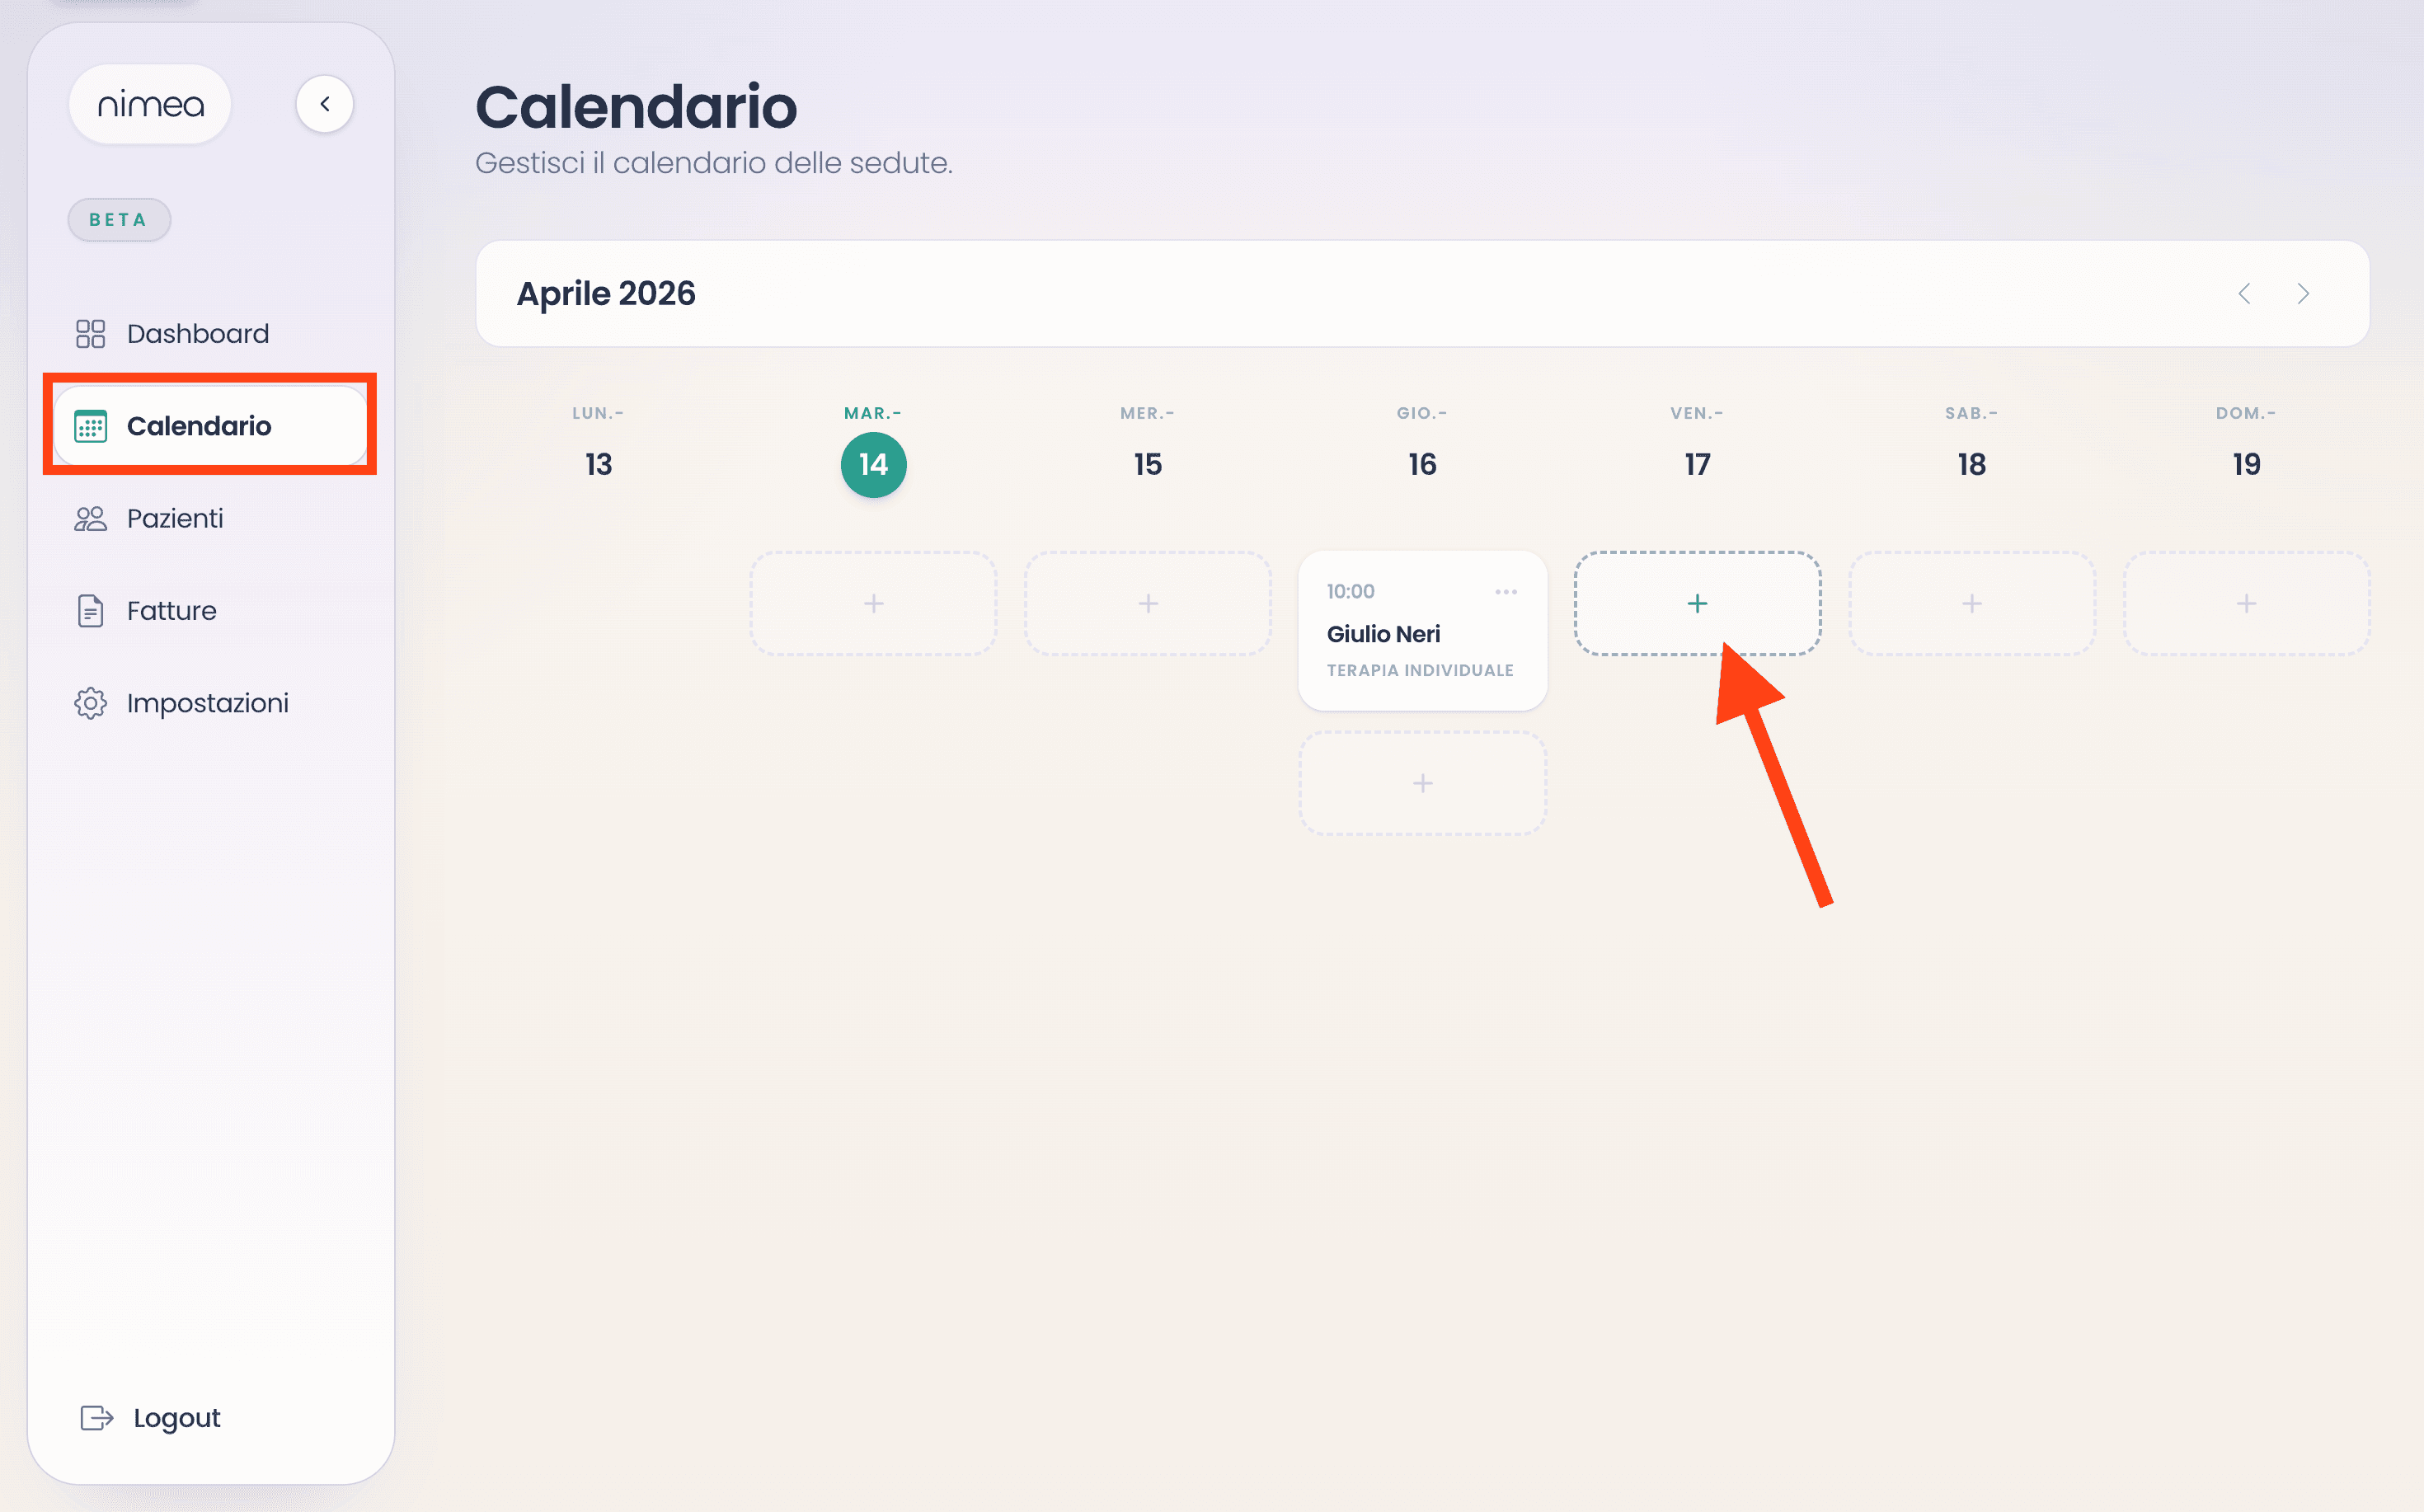Open the Fatture section
This screenshot has width=2424, height=1512.
point(171,610)
